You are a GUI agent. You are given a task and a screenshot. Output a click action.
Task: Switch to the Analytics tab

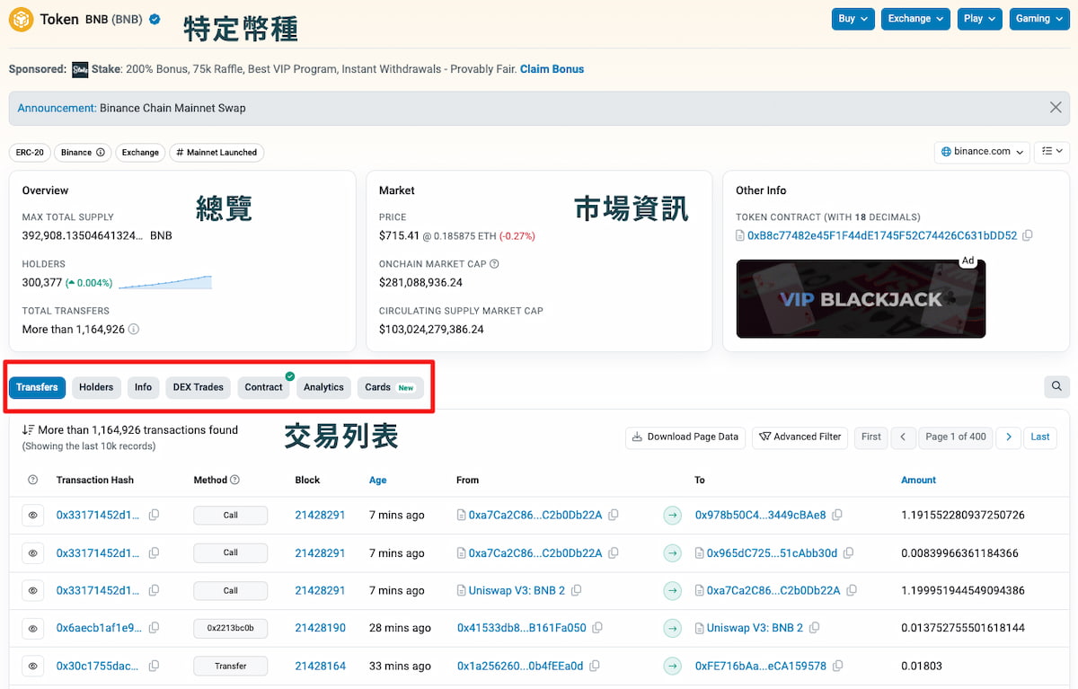point(323,387)
